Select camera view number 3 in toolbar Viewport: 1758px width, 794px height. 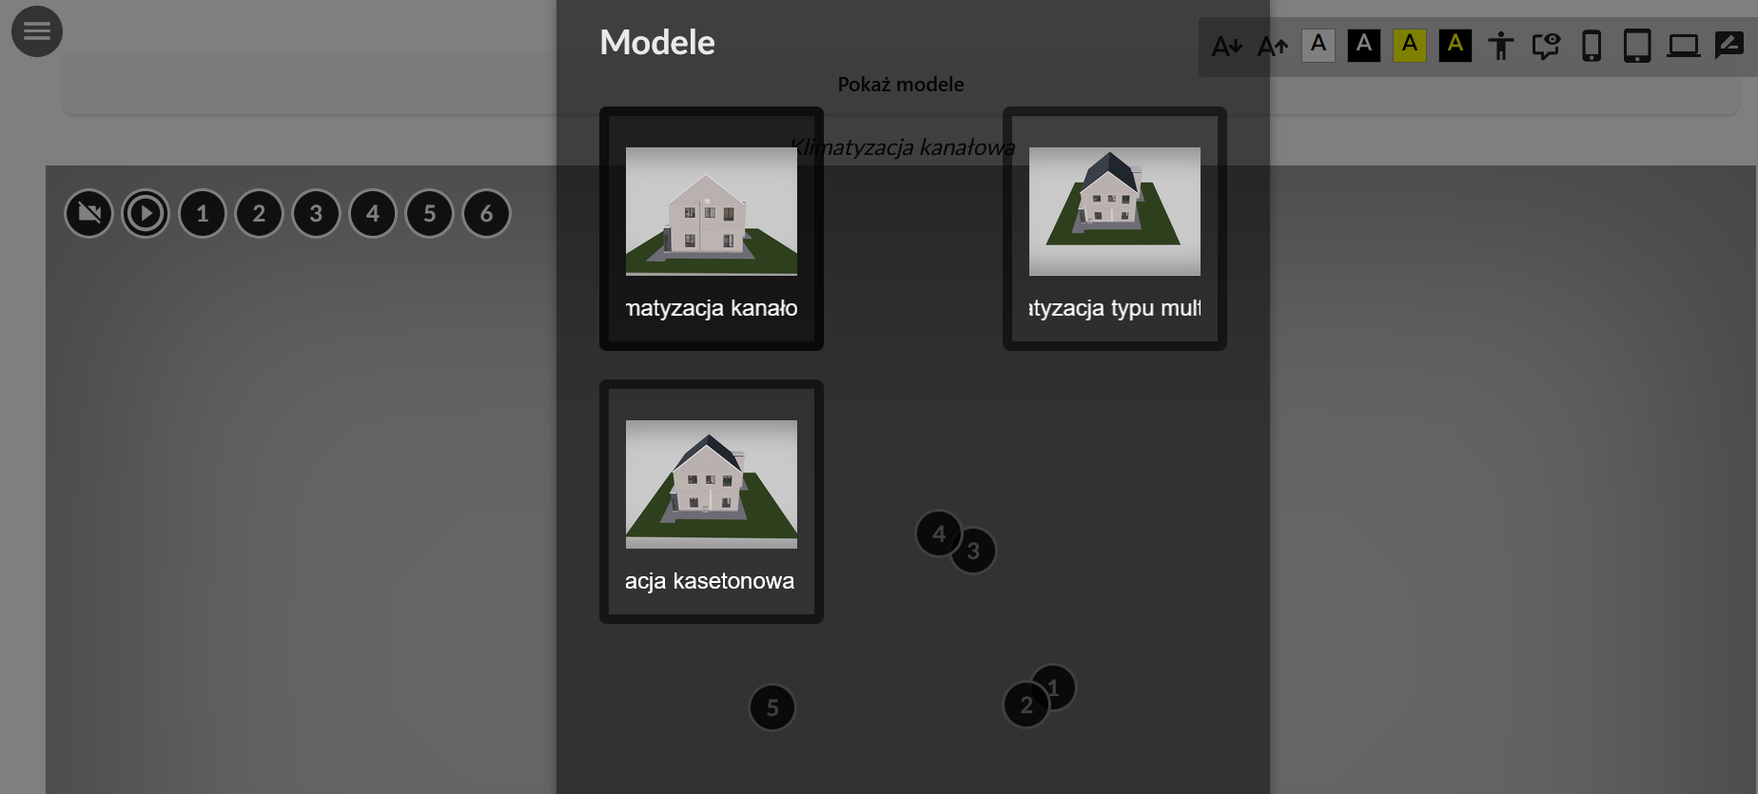tap(316, 213)
